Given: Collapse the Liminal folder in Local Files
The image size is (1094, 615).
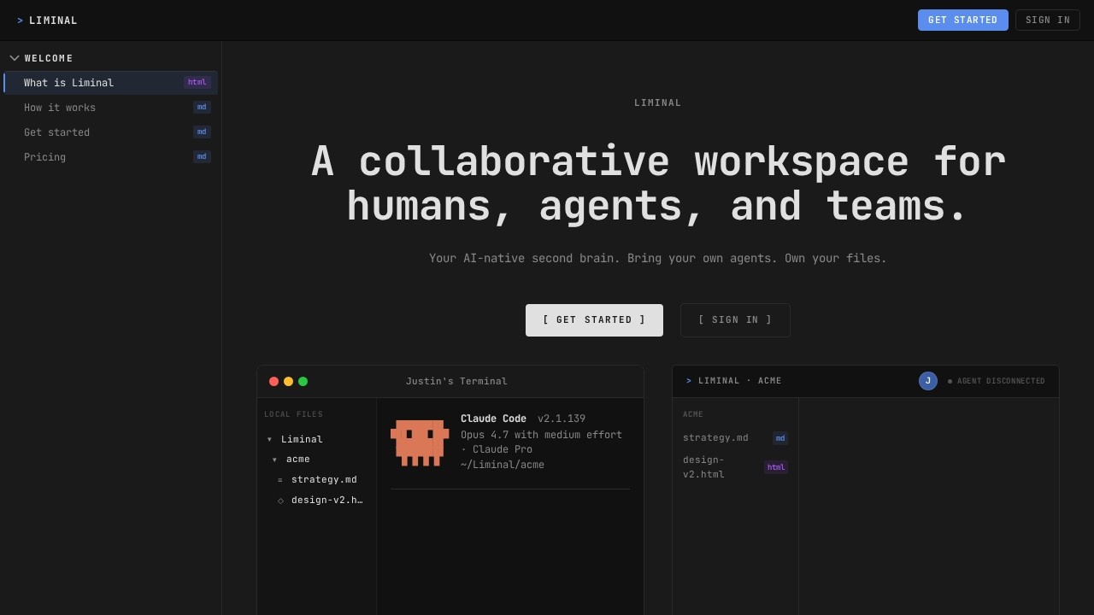Looking at the screenshot, I should point(269,440).
